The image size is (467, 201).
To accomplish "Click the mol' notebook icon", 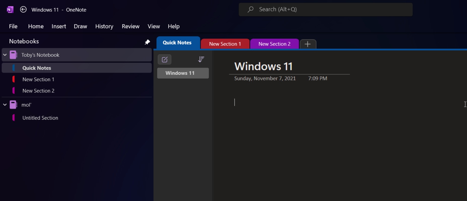I will (x=13, y=105).
